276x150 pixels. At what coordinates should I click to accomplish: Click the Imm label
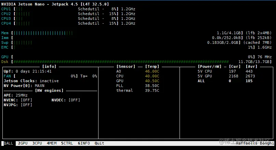point(5,38)
